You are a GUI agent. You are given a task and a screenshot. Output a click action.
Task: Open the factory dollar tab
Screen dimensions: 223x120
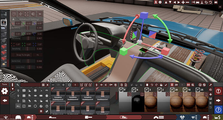click(x=218, y=117)
